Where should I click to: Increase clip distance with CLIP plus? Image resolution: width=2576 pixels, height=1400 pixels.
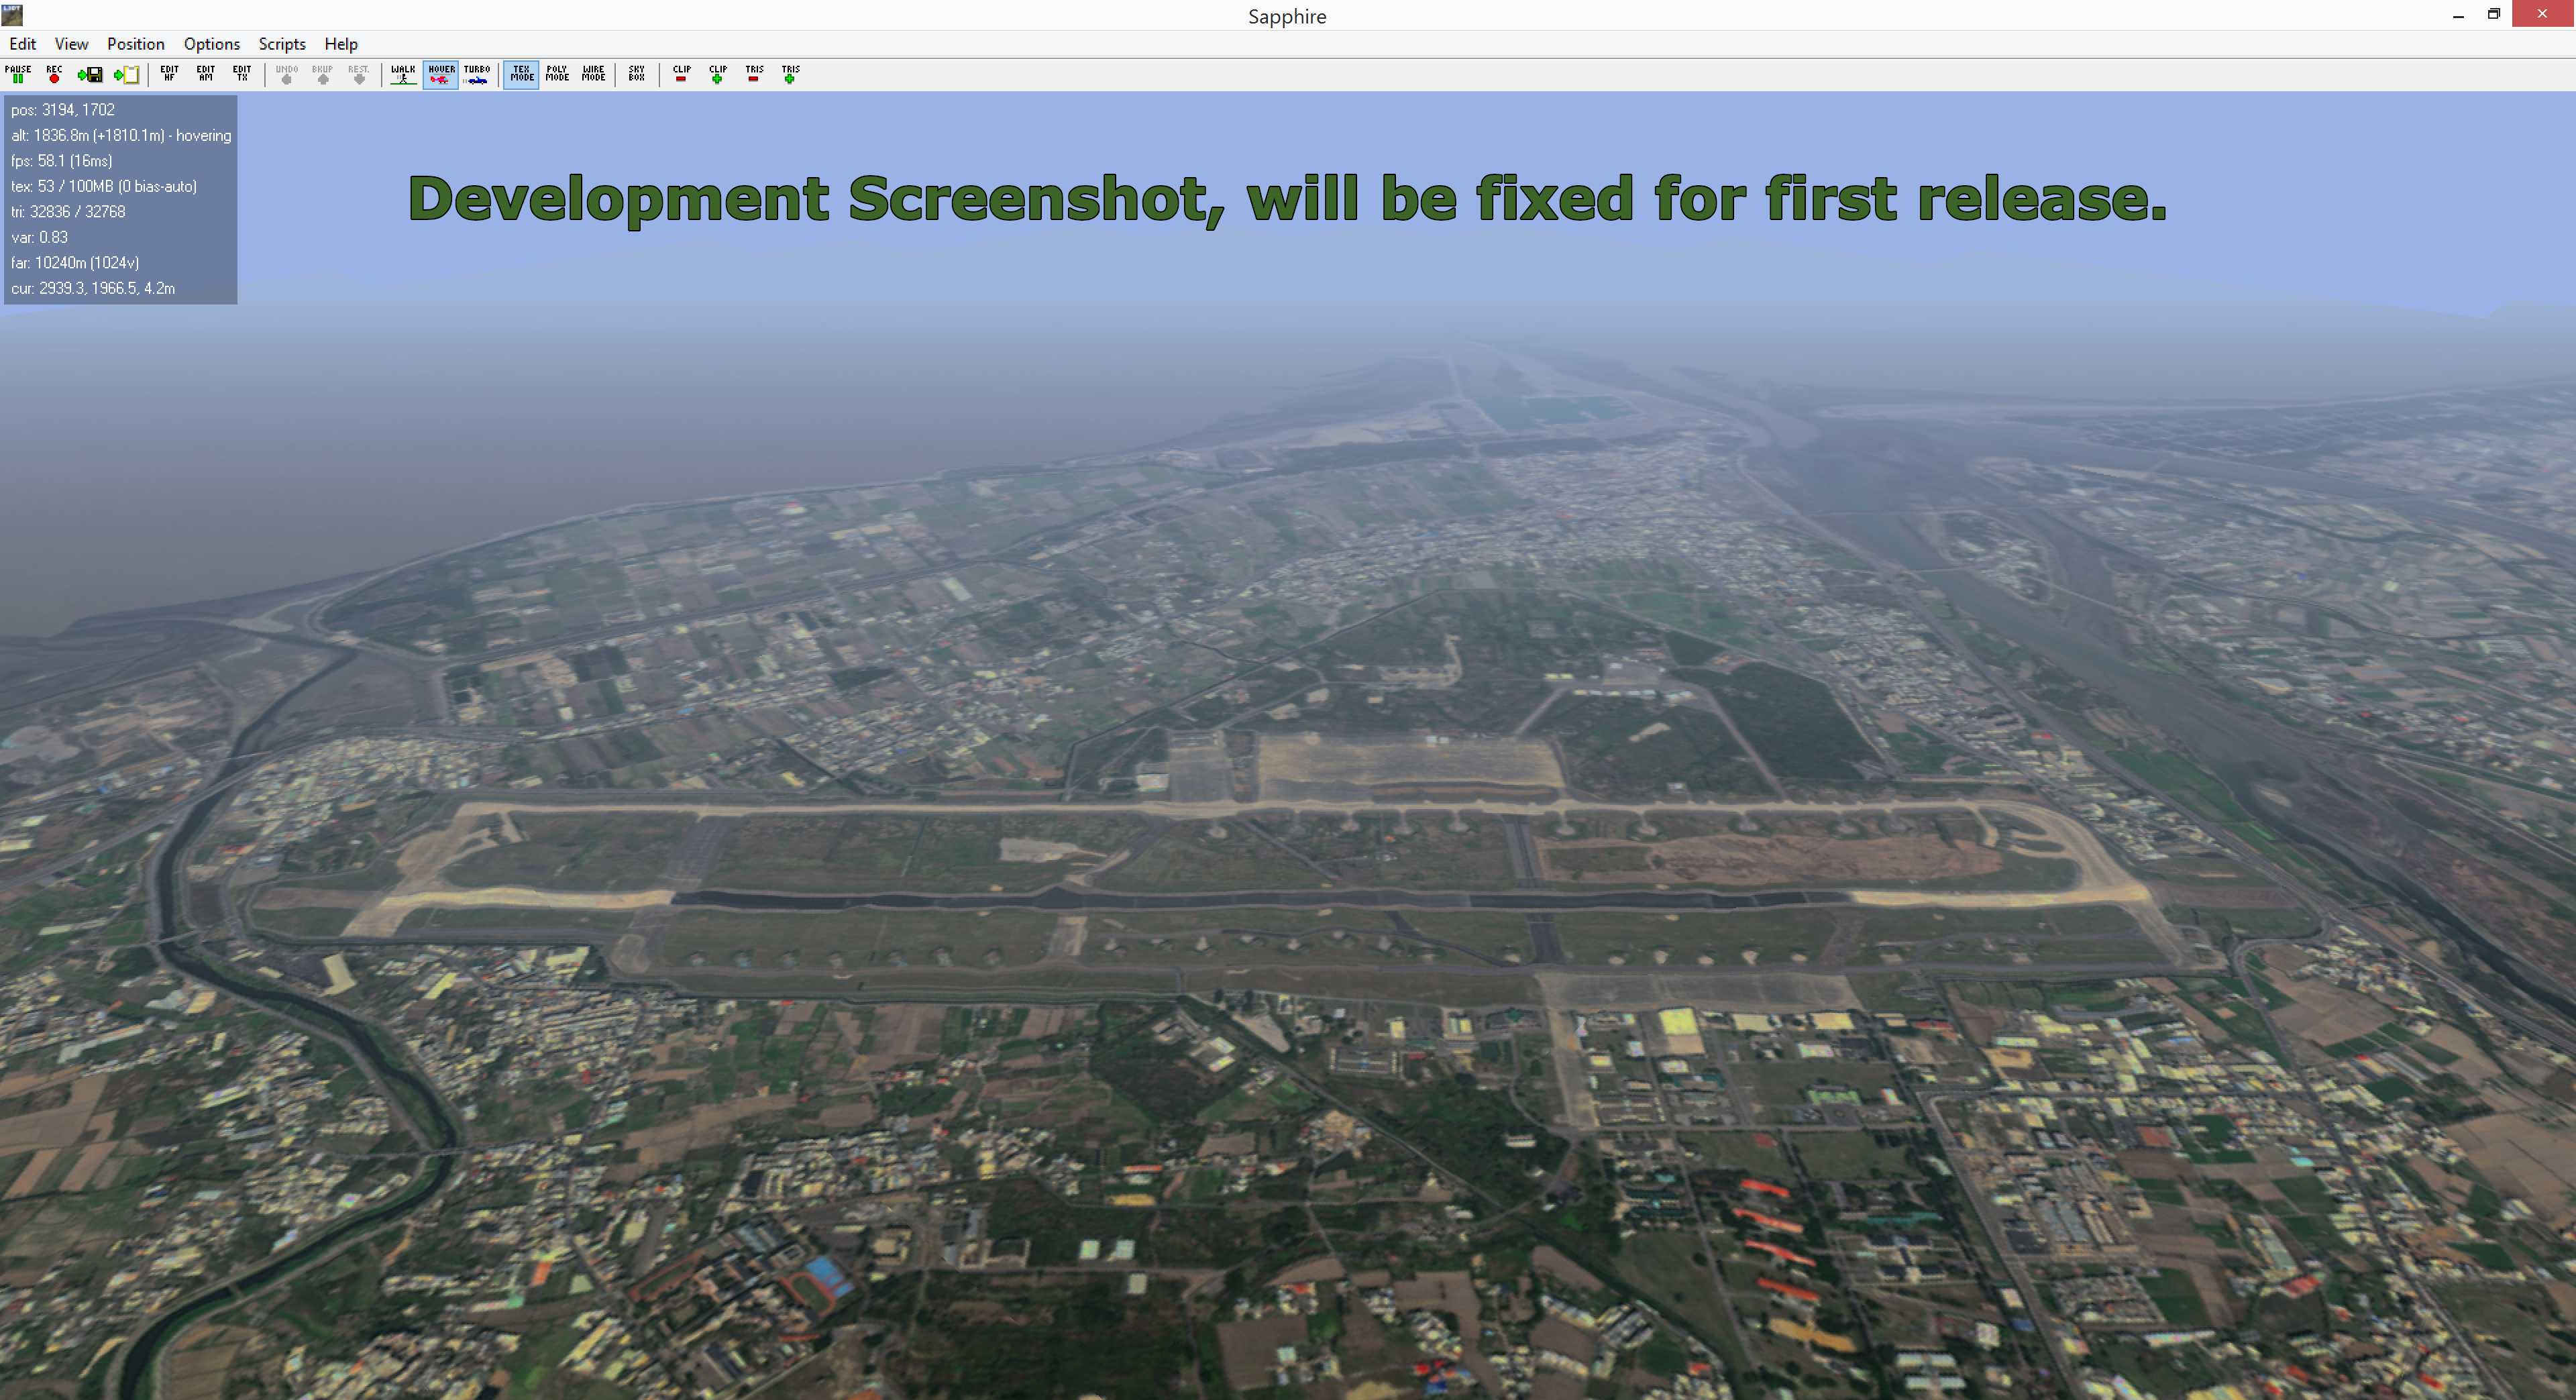pyautogui.click(x=717, y=74)
